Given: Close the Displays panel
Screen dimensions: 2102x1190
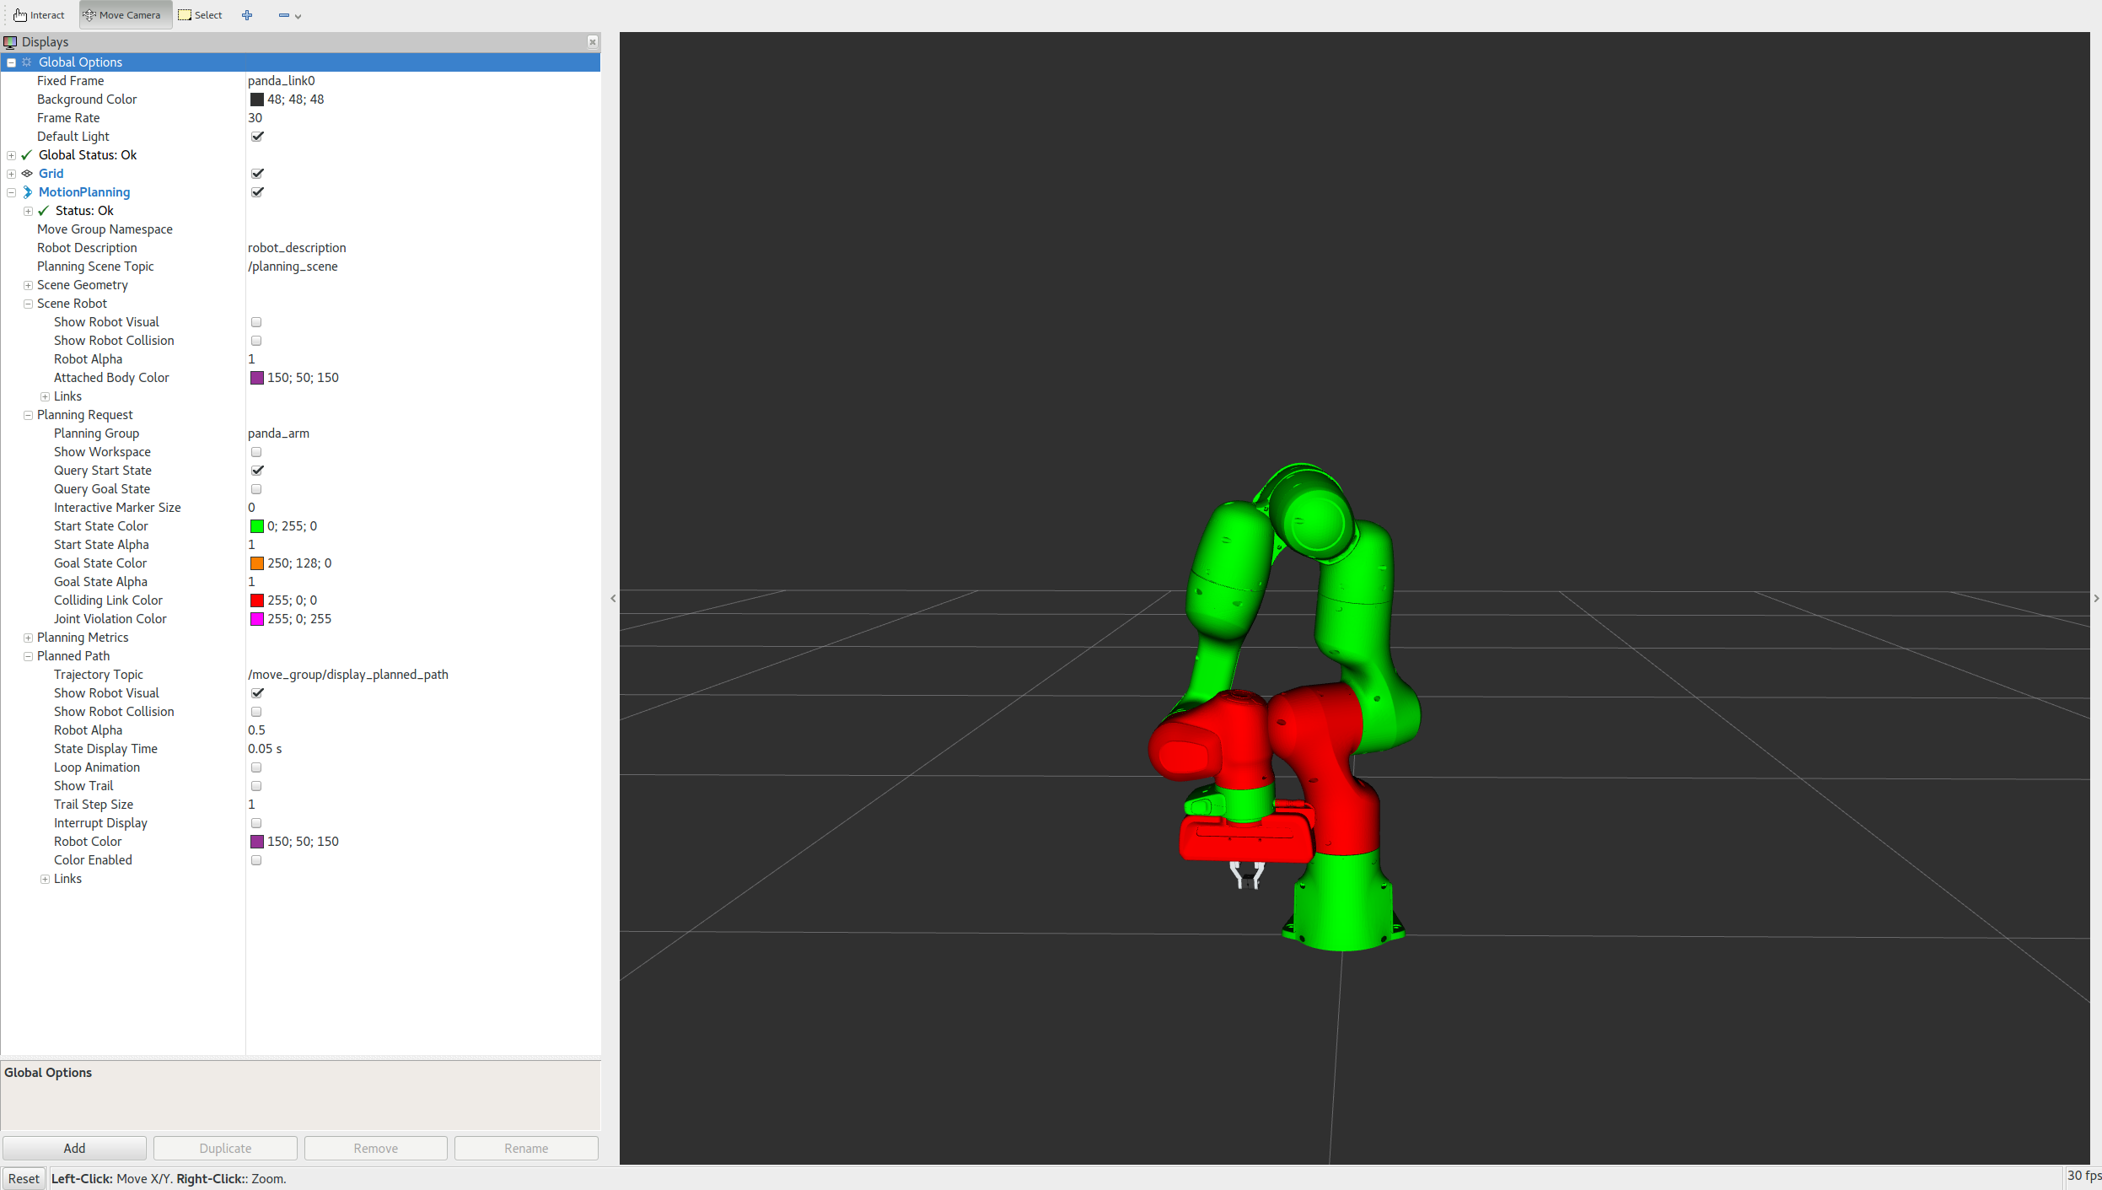Looking at the screenshot, I should [593, 42].
